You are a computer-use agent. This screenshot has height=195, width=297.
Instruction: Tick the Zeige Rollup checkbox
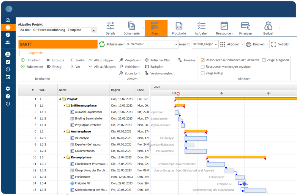click(x=203, y=73)
